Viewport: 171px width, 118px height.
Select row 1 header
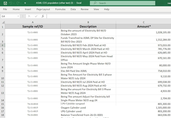coord(3,26)
